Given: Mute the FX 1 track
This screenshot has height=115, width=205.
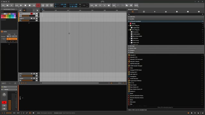Looking at the screenshot, I should coord(37,74).
